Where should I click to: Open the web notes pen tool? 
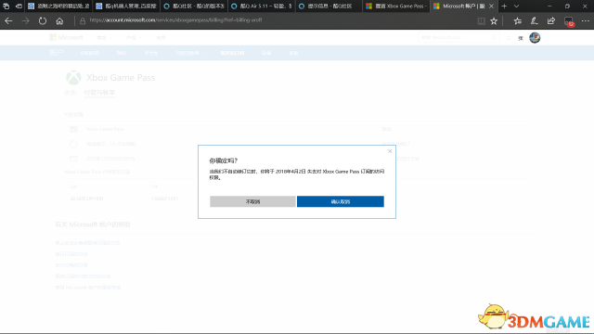pos(535,21)
